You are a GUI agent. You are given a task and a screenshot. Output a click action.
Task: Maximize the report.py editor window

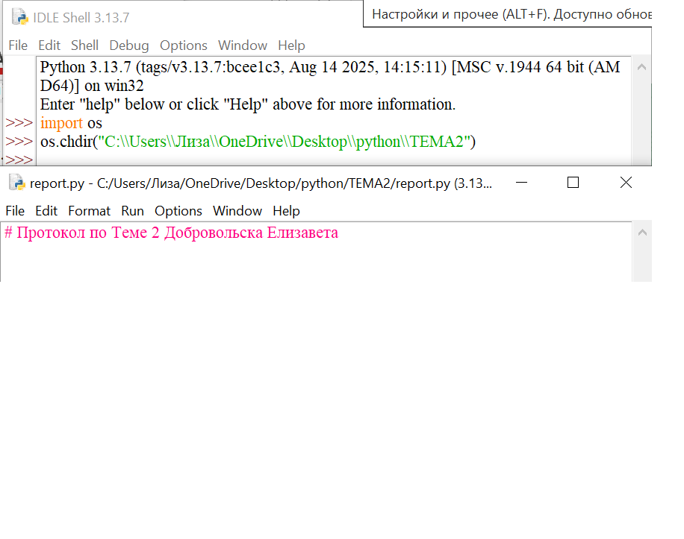point(573,183)
